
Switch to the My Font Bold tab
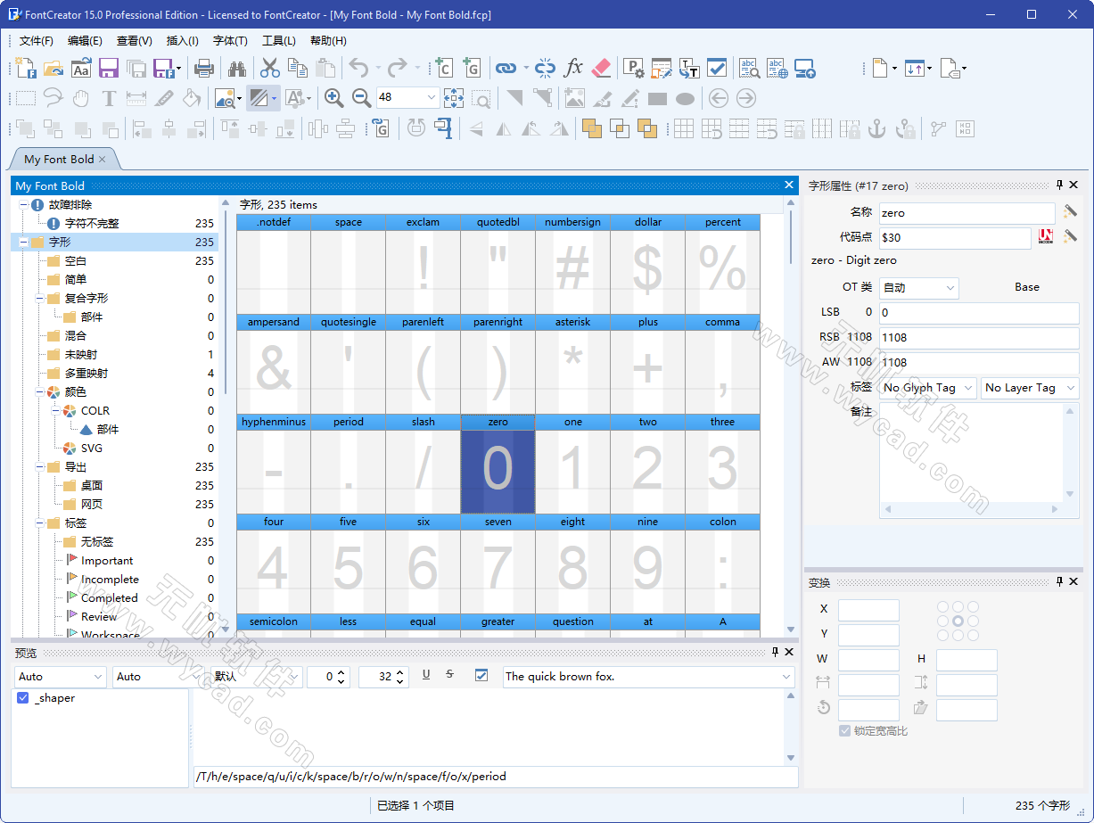(x=57, y=159)
